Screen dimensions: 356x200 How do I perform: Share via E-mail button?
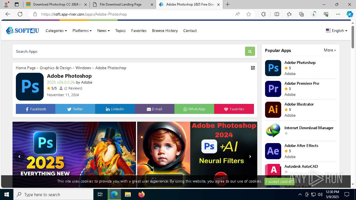pyautogui.click(x=155, y=109)
